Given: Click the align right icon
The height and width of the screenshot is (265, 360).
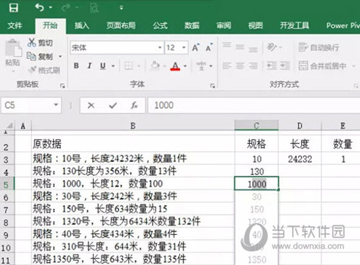Looking at the screenshot, I should pyautogui.click(x=253, y=66).
